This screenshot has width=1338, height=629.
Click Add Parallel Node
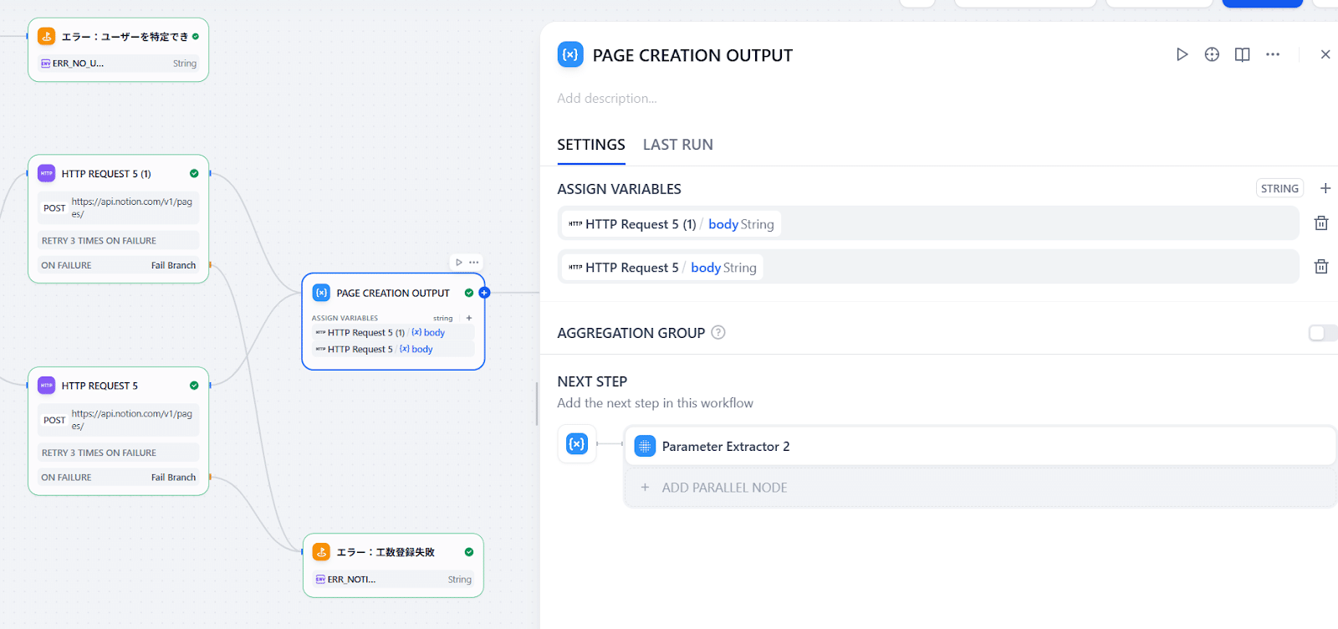tap(724, 488)
